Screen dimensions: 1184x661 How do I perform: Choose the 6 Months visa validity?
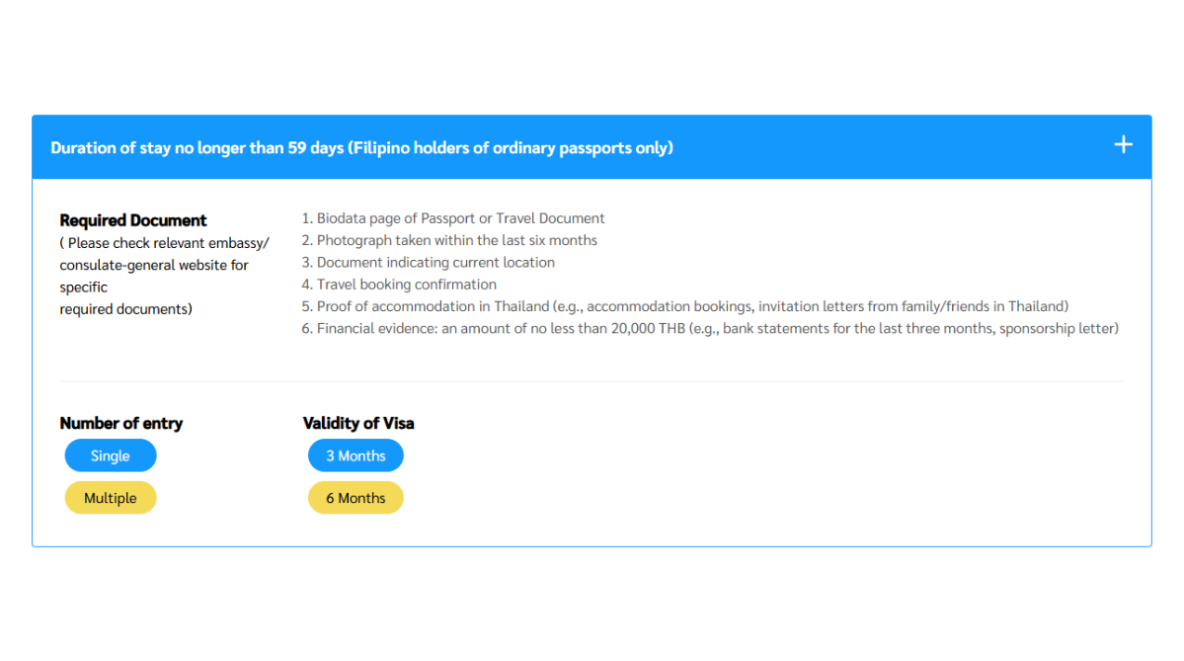pyautogui.click(x=355, y=497)
